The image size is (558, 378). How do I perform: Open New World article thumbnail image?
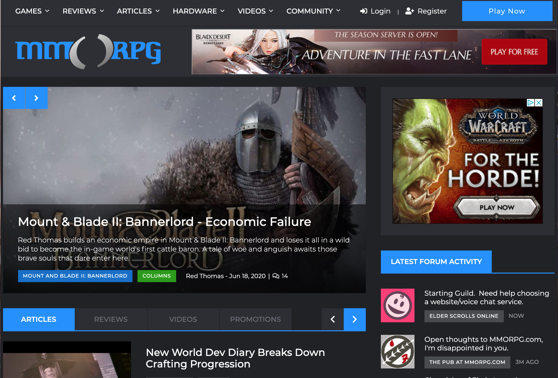click(x=67, y=360)
